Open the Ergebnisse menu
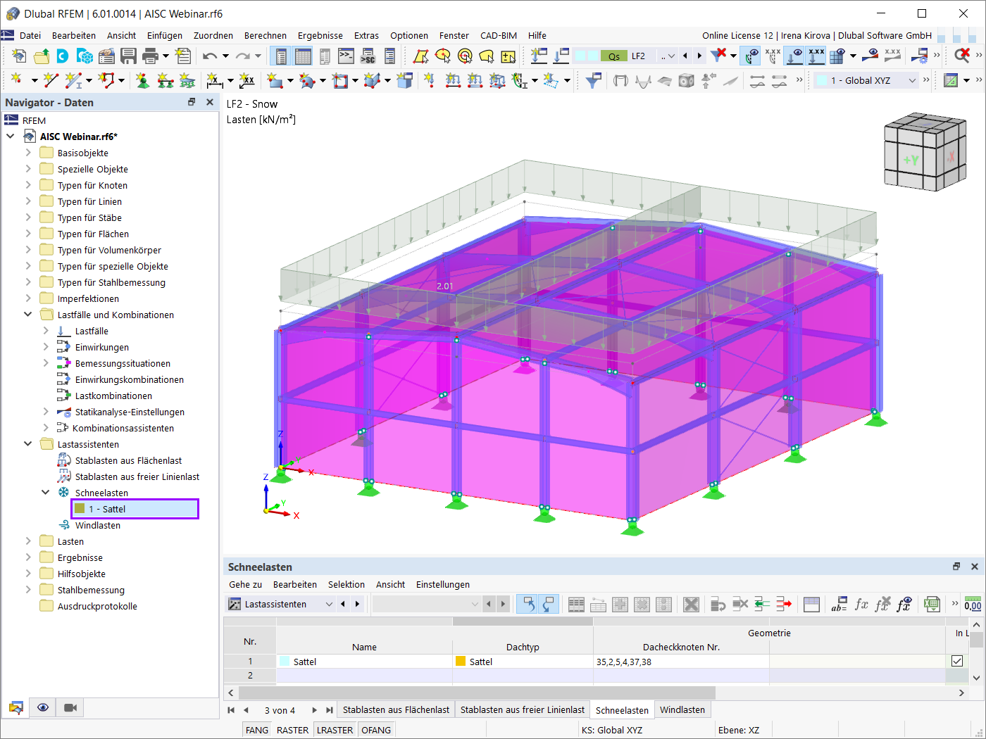This screenshot has width=986, height=739. pyautogui.click(x=320, y=35)
